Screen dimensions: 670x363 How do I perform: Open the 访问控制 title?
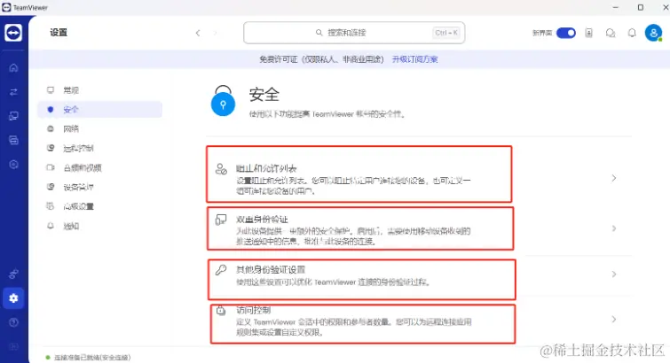point(254,310)
